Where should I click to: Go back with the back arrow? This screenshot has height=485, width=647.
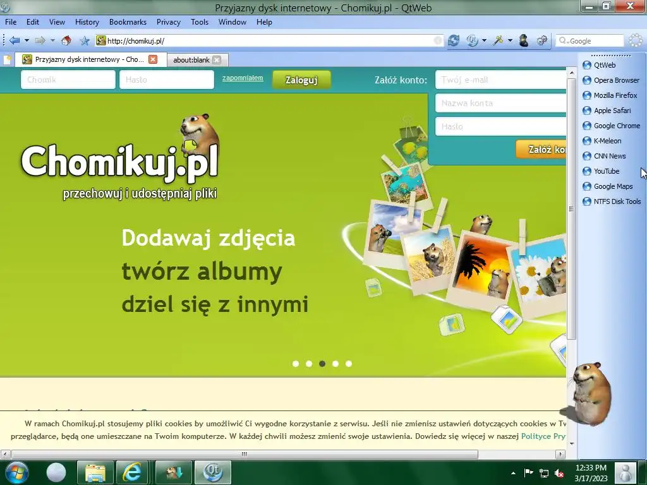point(15,40)
